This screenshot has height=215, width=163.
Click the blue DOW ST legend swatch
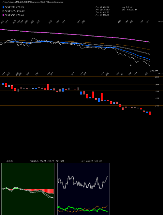pyautogui.click(x=3, y=7)
